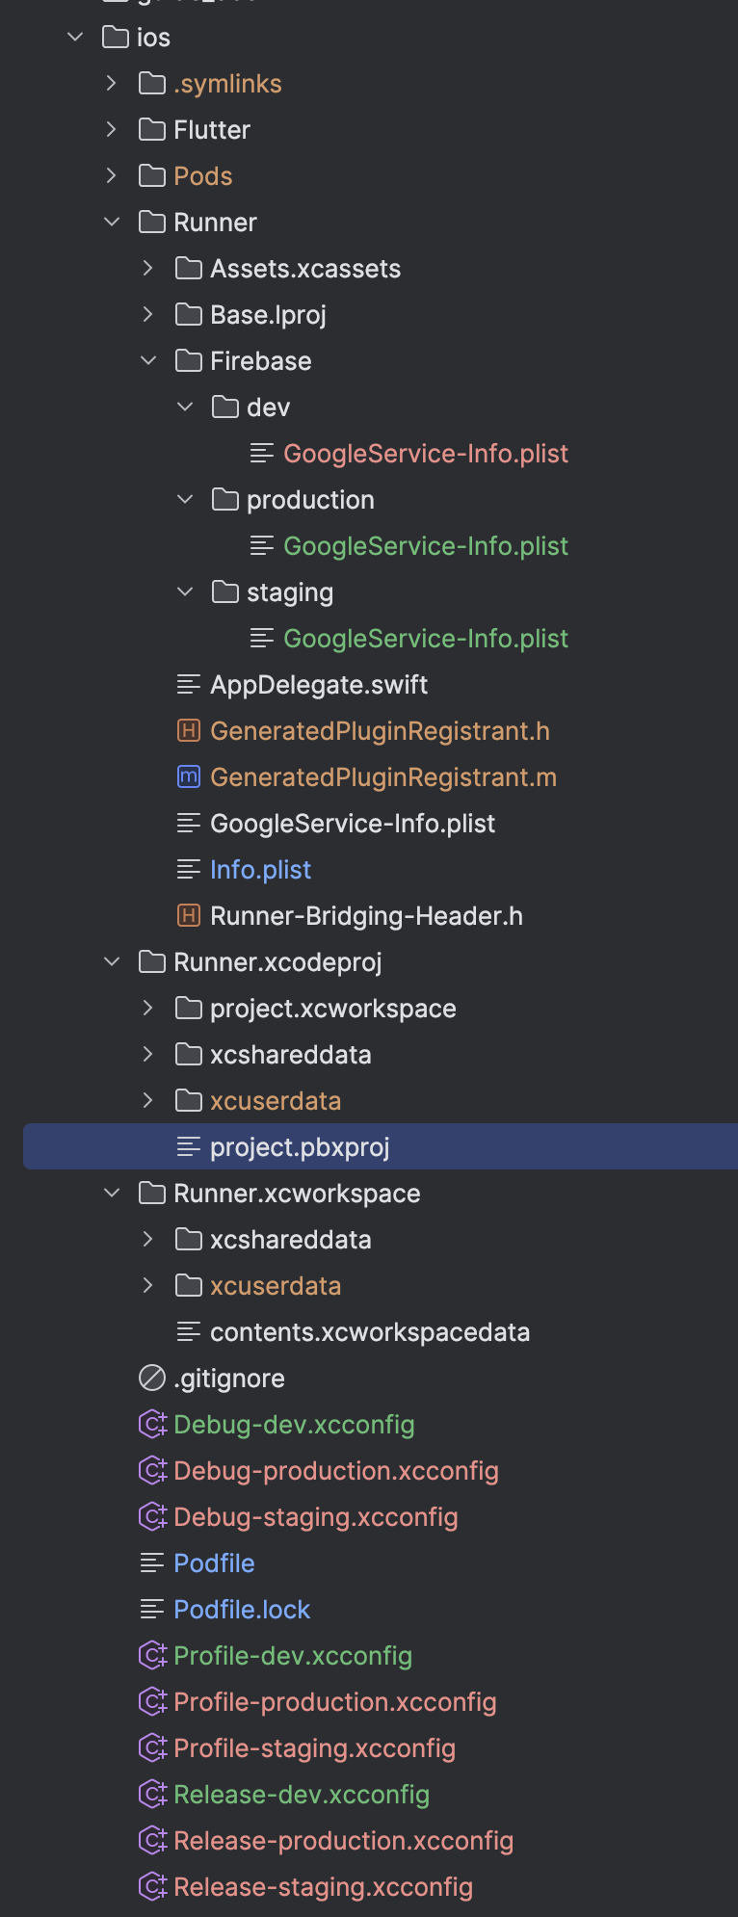Collapse the Firebase folder chevron
This screenshot has height=1917, width=738.
(148, 361)
